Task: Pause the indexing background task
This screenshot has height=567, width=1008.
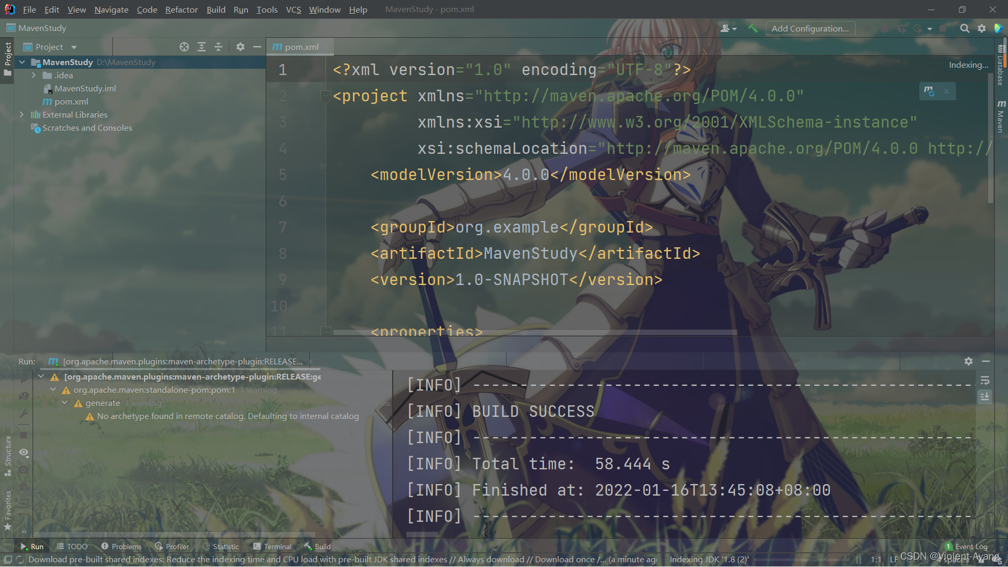Action: (858, 560)
